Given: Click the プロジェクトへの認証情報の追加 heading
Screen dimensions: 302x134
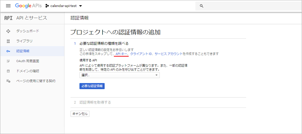Looking at the screenshot, I should coord(116,32).
